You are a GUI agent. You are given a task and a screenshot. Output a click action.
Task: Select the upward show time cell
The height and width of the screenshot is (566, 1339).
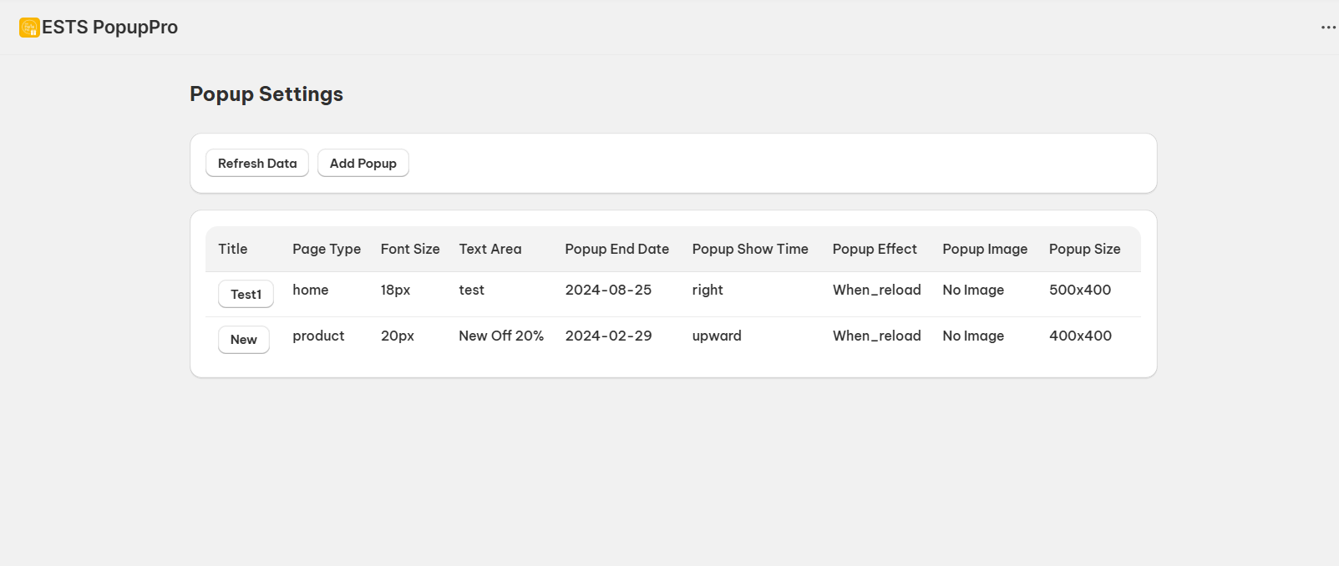(x=717, y=336)
